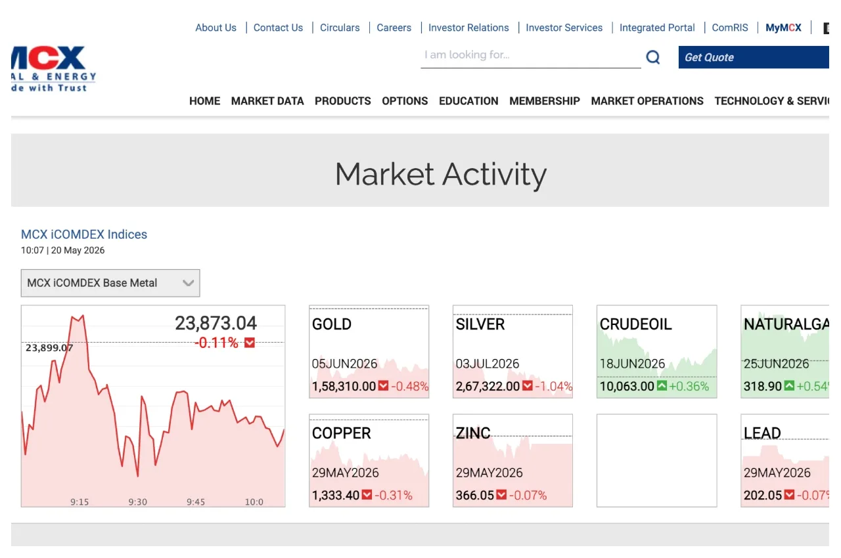Screen dimensions: 841x558
Task: Click the red down arrow beside -0.11%
Action: coord(250,343)
